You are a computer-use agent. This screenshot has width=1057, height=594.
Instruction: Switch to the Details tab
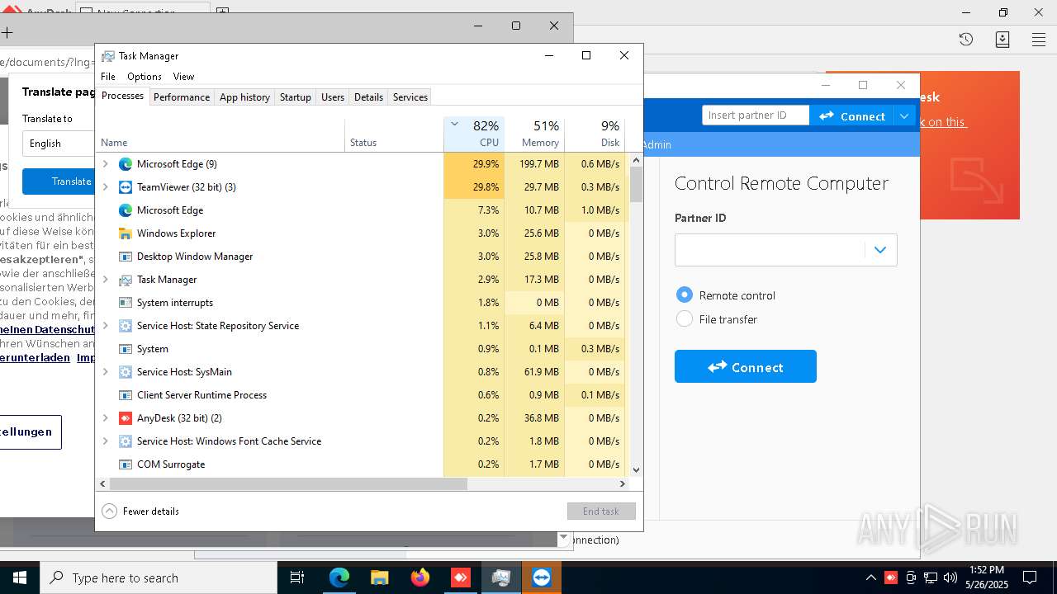(368, 97)
